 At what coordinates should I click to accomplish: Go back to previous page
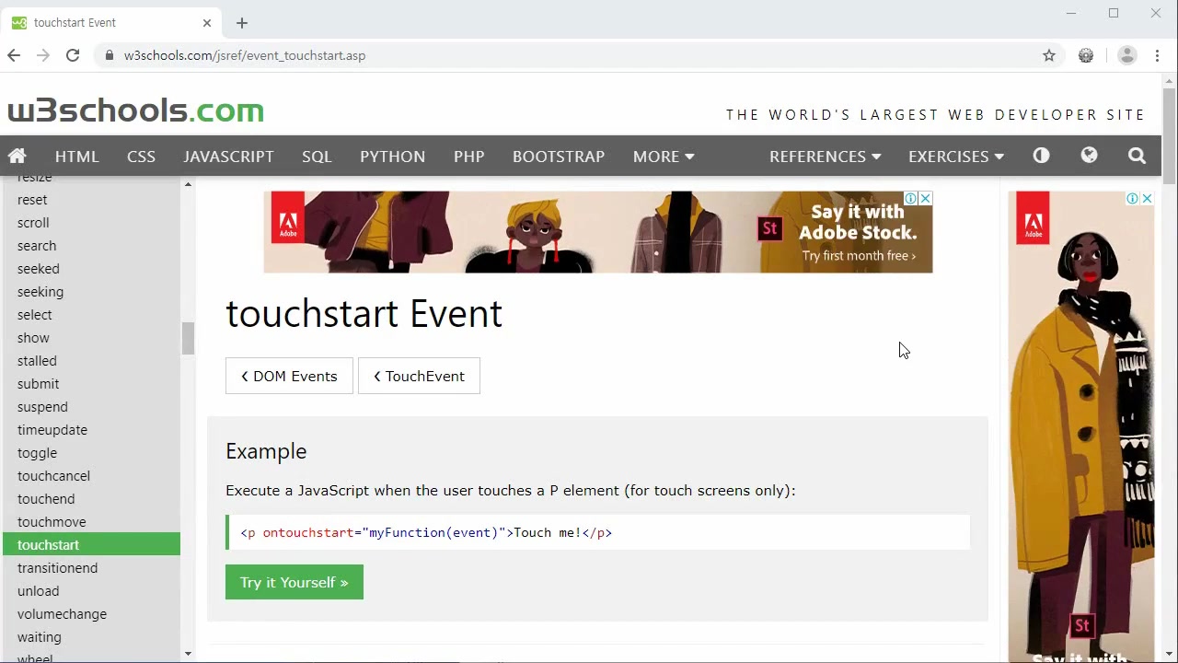pos(14,55)
